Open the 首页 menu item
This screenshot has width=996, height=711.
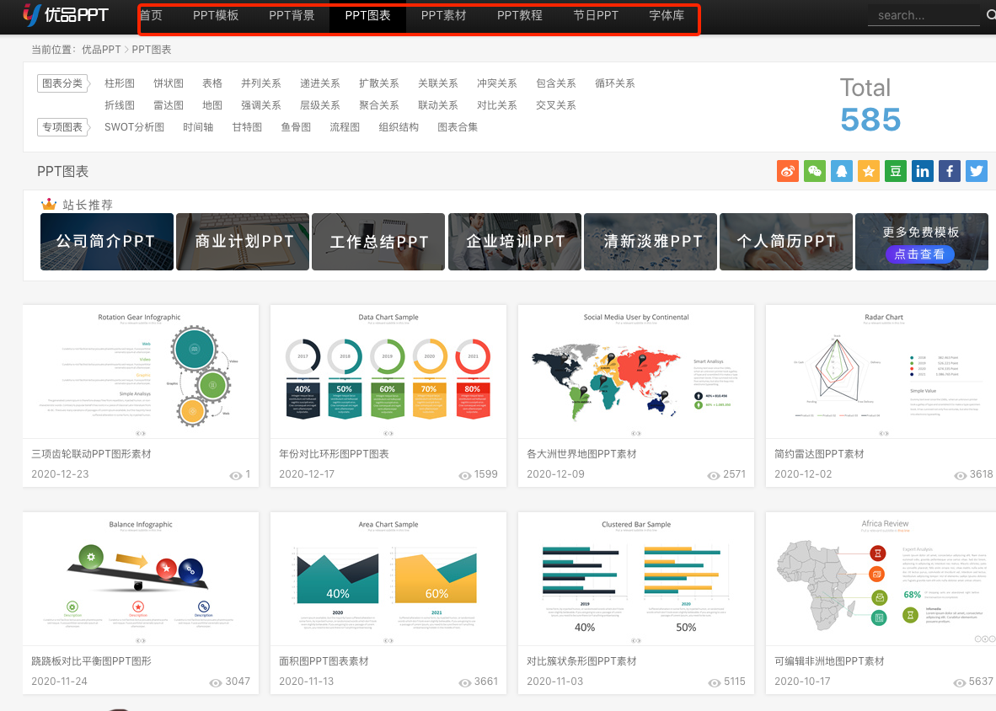[x=153, y=14]
